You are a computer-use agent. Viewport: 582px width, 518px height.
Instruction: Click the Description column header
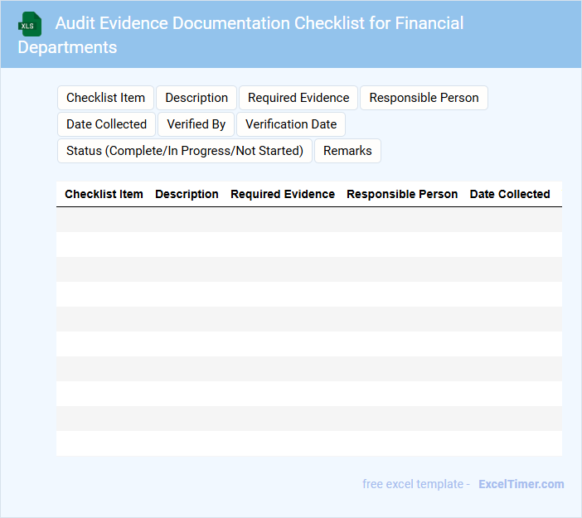187,194
